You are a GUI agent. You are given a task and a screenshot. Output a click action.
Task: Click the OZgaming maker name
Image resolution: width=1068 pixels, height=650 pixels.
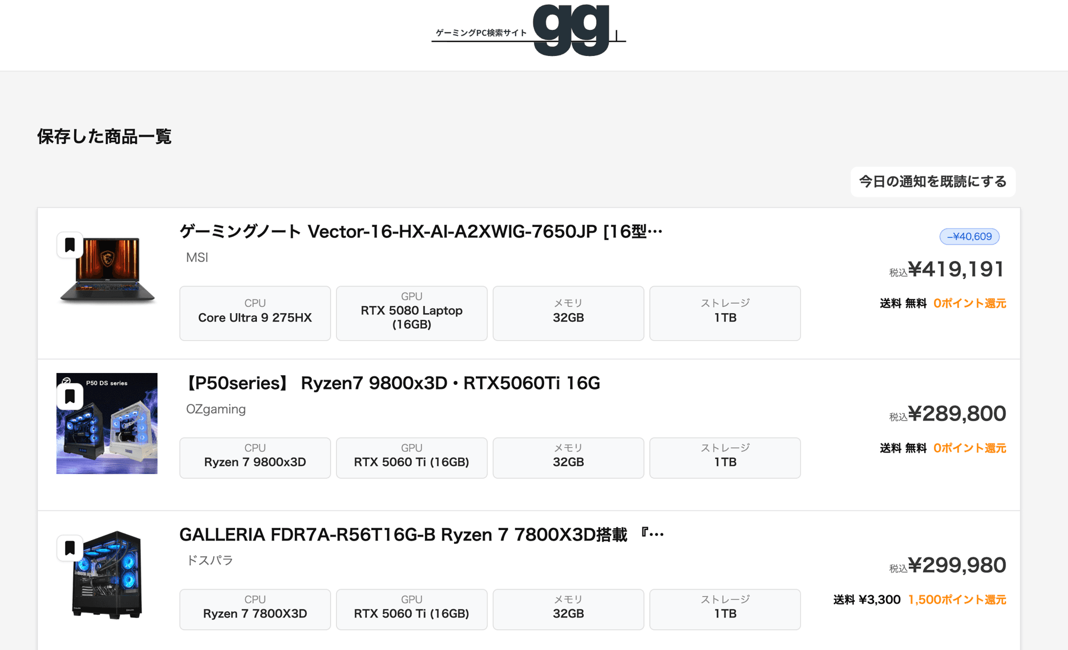216,409
